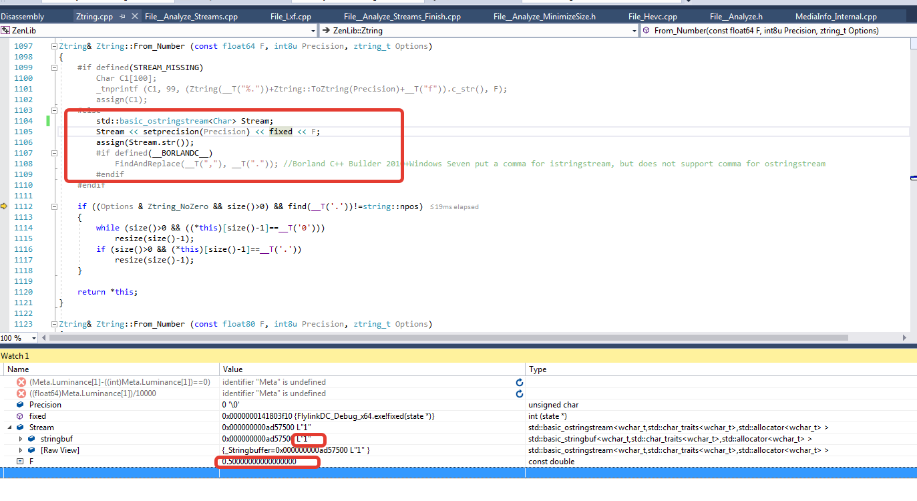Click the Watch 1 panel title
Viewport: 917px width, 501px height.
point(15,356)
